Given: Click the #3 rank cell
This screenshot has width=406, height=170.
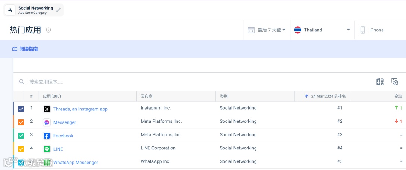Looking at the screenshot, I should point(340,135).
